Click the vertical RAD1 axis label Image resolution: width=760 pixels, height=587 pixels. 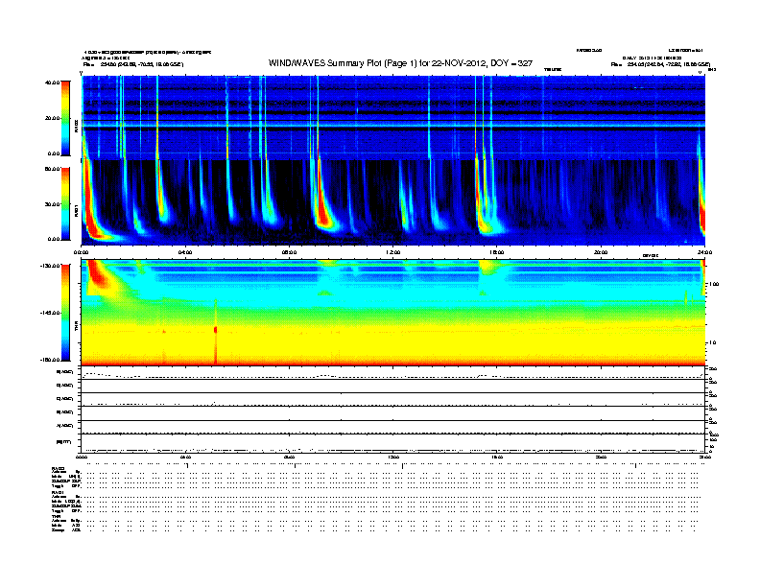point(76,211)
